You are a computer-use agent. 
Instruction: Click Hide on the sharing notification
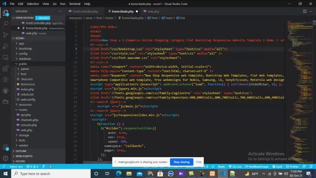click(198, 162)
